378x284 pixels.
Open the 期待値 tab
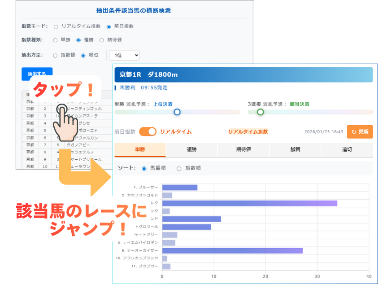243,150
